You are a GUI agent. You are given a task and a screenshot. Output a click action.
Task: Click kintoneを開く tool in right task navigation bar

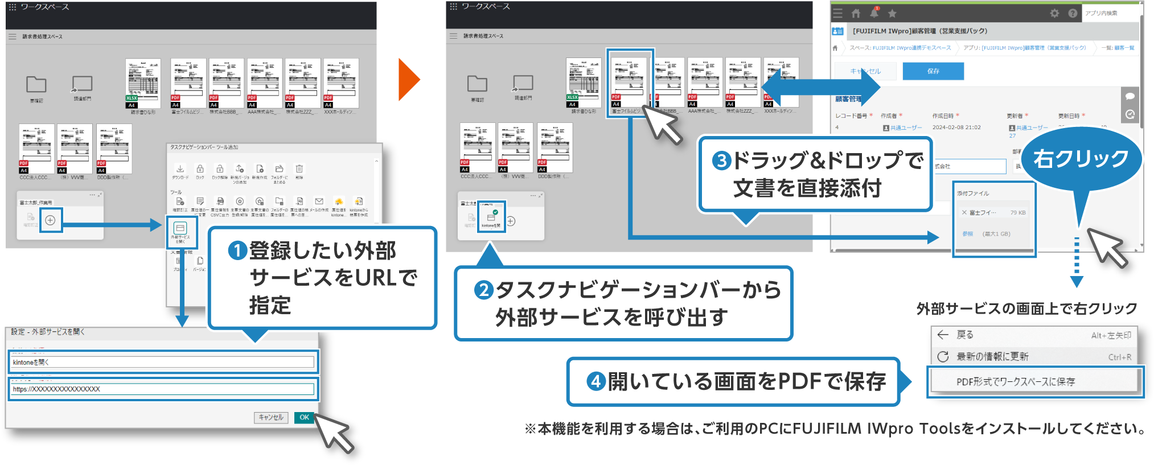coord(491,216)
